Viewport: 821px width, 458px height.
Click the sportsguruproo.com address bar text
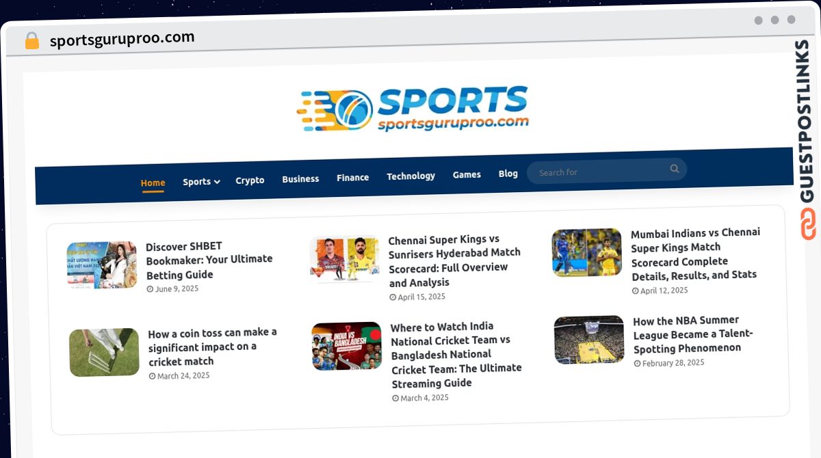122,39
